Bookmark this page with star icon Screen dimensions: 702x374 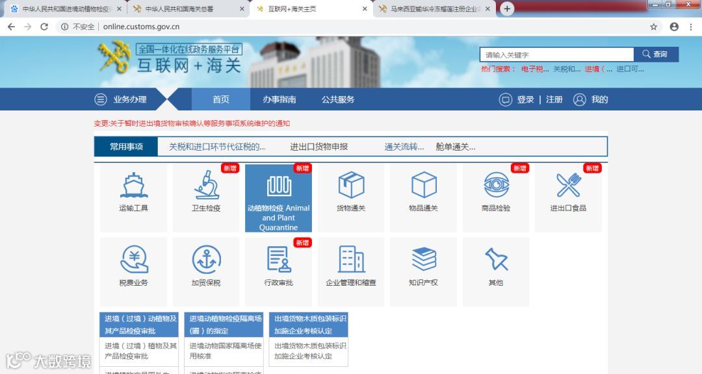(x=654, y=27)
